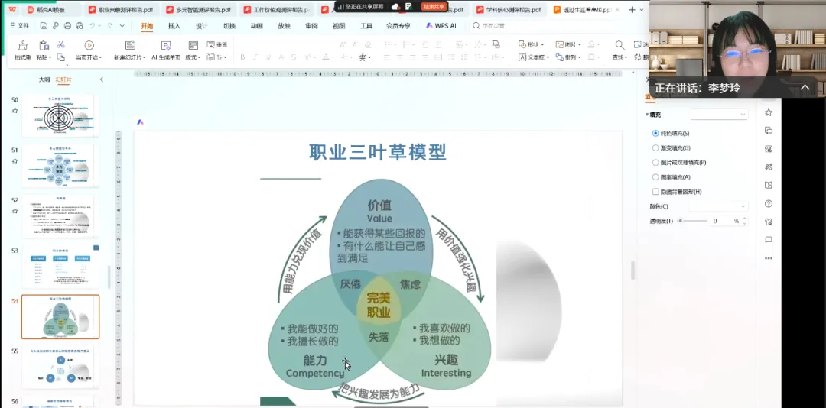Click the help question-mark sidebar icon
This screenshot has height=408, width=826.
coord(769,204)
